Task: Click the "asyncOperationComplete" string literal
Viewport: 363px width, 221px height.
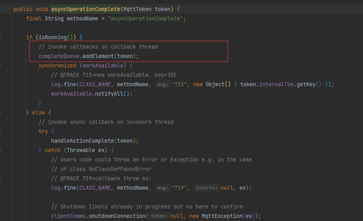Action: (145, 18)
